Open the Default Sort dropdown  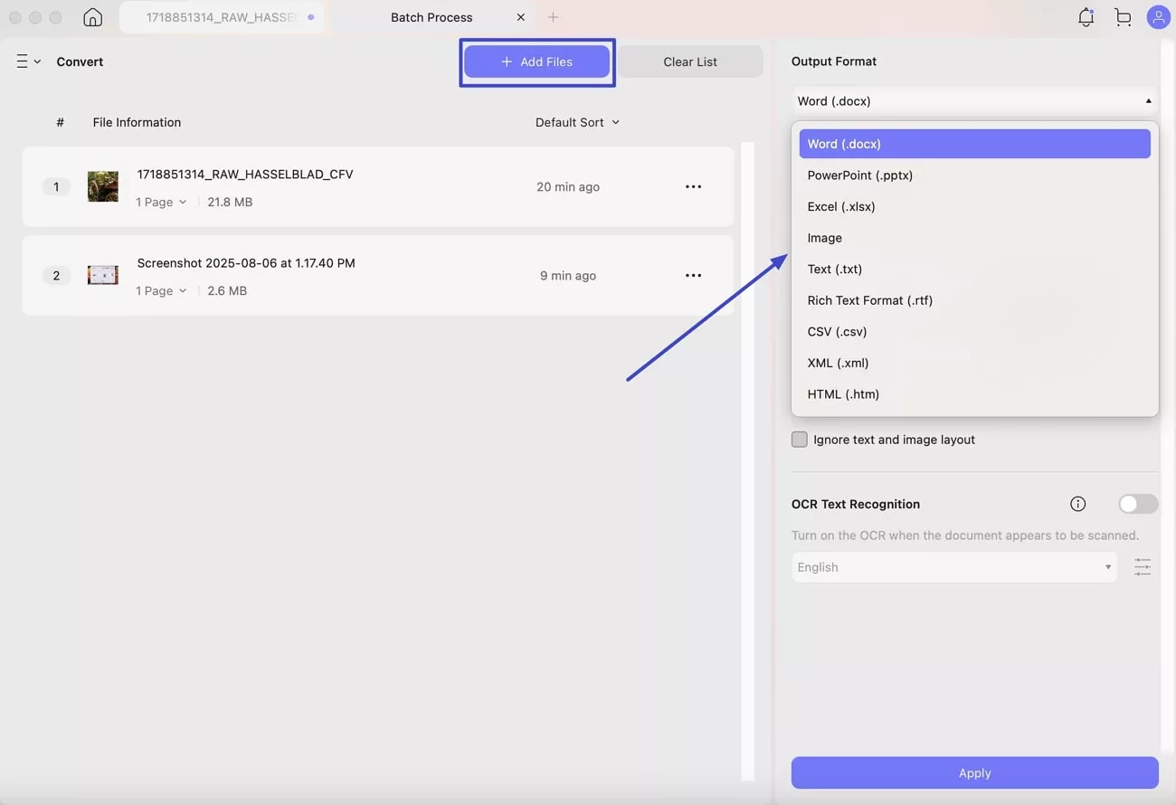coord(577,122)
